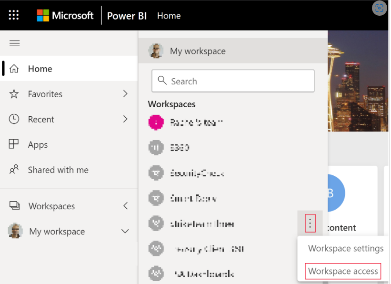Open the fourth workspace in the list

point(233,198)
